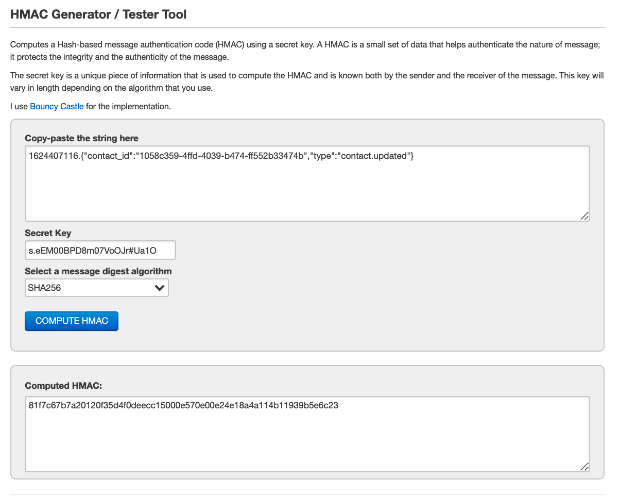Click the chevron arrow on SHA256 selector
The image size is (619, 496).
point(160,288)
